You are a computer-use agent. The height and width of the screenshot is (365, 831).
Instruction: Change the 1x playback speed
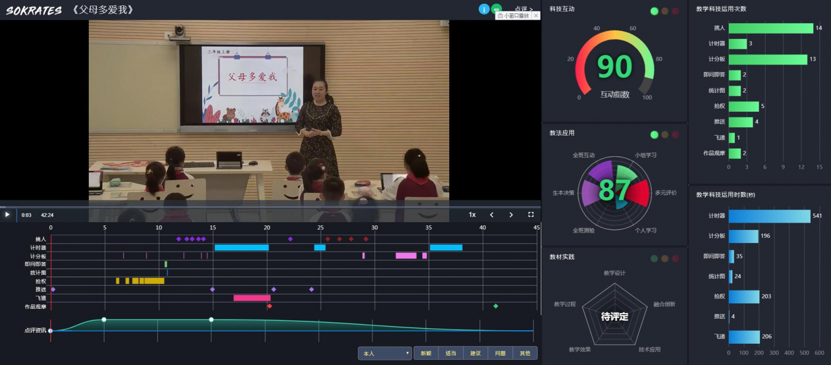point(472,214)
